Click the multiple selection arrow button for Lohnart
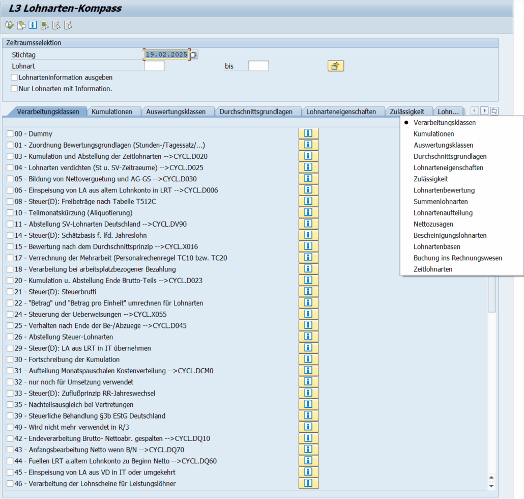 pos(336,66)
